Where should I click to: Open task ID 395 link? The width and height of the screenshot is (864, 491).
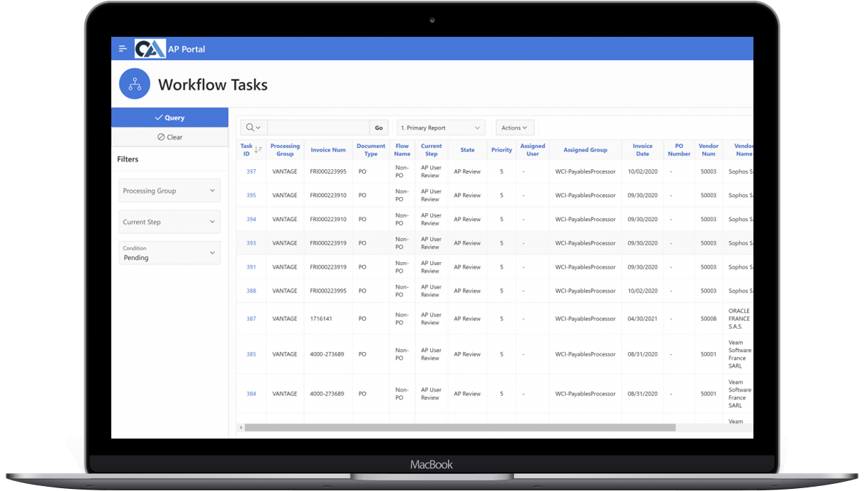(x=251, y=195)
